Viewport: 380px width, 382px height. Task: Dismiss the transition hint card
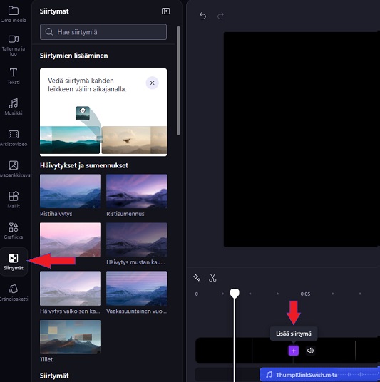tap(152, 83)
